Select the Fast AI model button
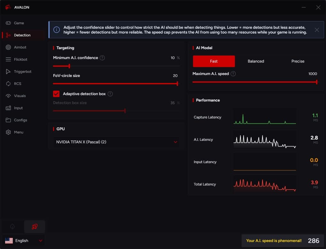 pyautogui.click(x=214, y=61)
